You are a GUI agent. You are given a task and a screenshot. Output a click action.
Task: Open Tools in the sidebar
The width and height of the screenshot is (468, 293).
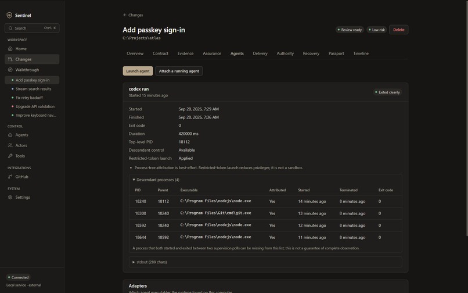[x=32, y=156]
